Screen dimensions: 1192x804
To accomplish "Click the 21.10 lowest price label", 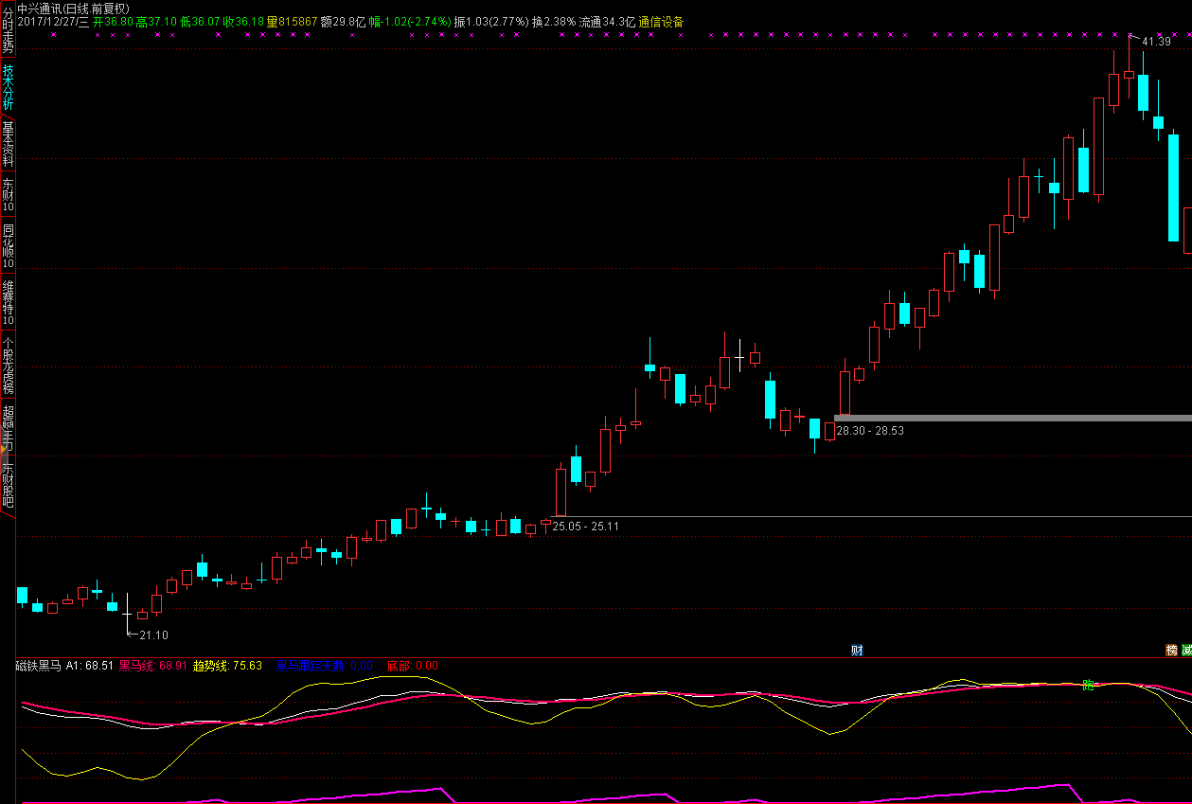I will (153, 635).
